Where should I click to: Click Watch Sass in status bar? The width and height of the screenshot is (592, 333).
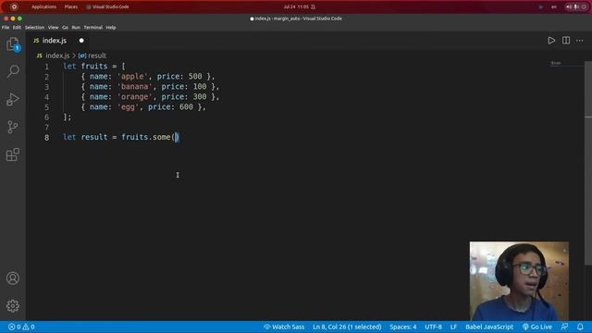(x=284, y=327)
